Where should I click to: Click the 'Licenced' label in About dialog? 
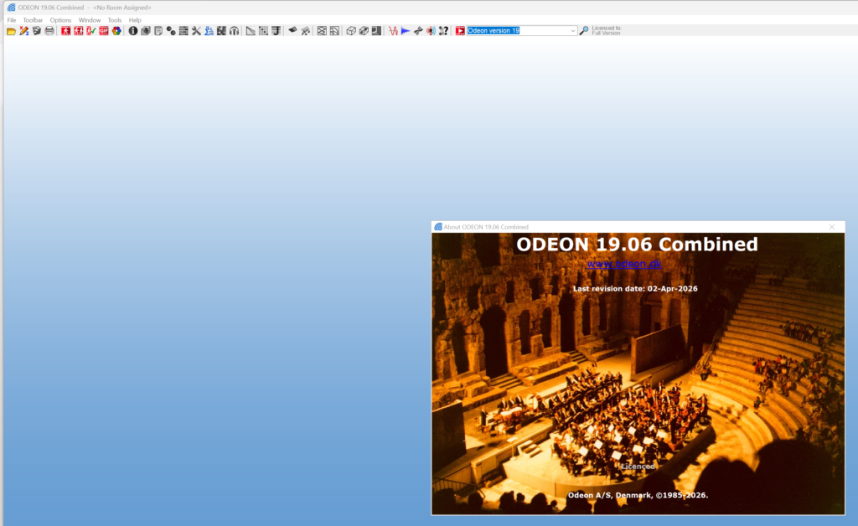tap(638, 467)
